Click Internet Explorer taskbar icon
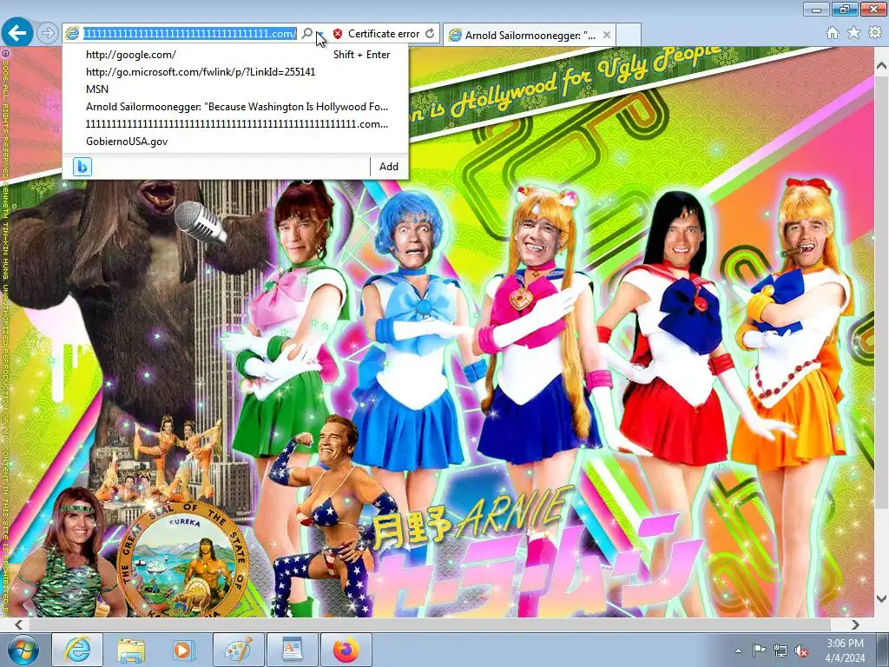 77,650
